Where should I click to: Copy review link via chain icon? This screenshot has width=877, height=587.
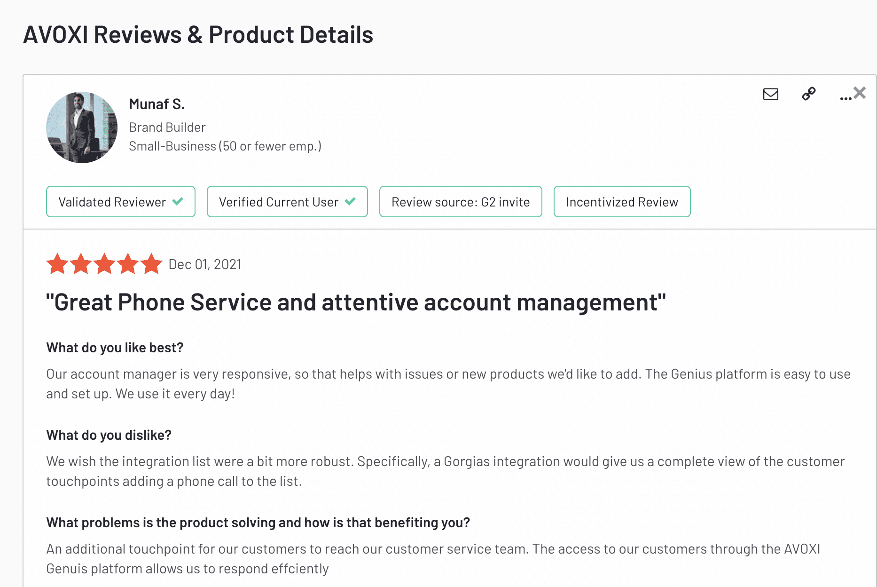[809, 94]
